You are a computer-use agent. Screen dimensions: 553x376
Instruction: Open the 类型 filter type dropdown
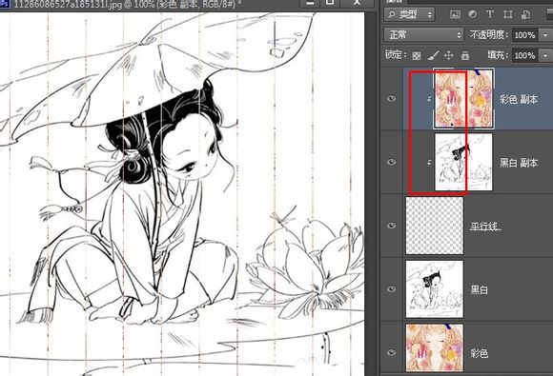pyautogui.click(x=409, y=14)
